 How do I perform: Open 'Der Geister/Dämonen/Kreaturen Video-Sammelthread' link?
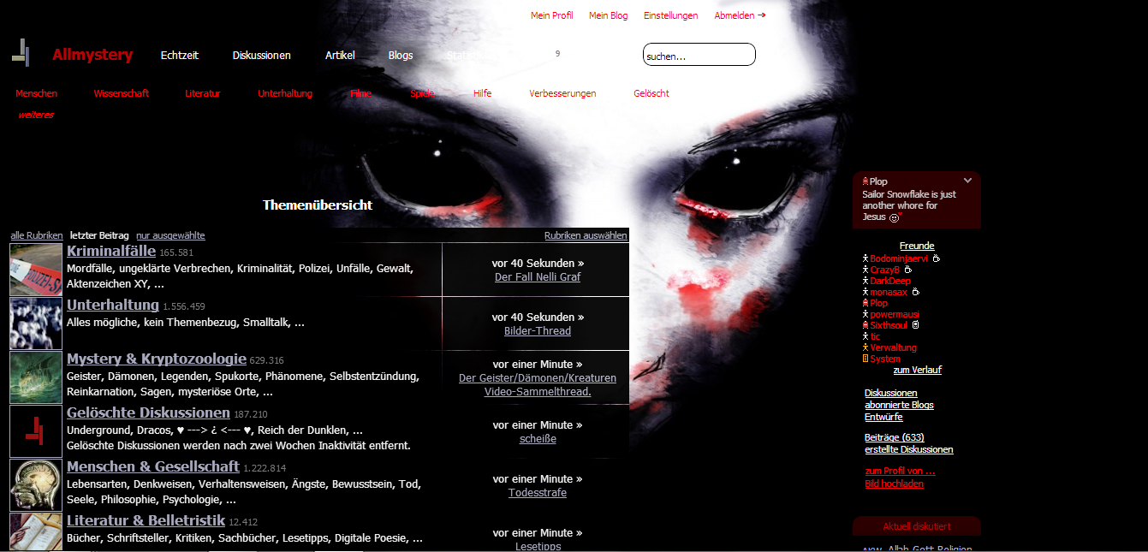pyautogui.click(x=538, y=385)
